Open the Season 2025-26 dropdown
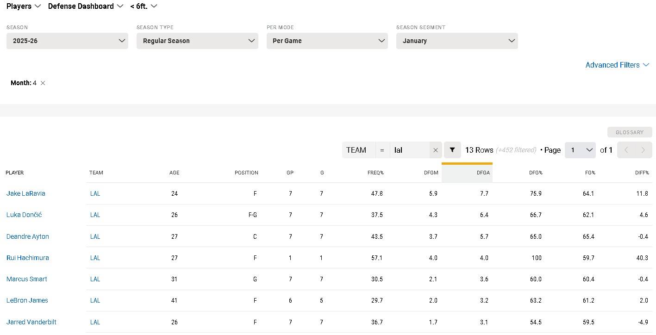The height and width of the screenshot is (335, 656). coord(67,41)
